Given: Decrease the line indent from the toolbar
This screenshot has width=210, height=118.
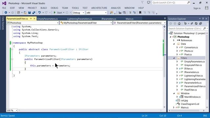Looking at the screenshot, I should click(130, 12).
